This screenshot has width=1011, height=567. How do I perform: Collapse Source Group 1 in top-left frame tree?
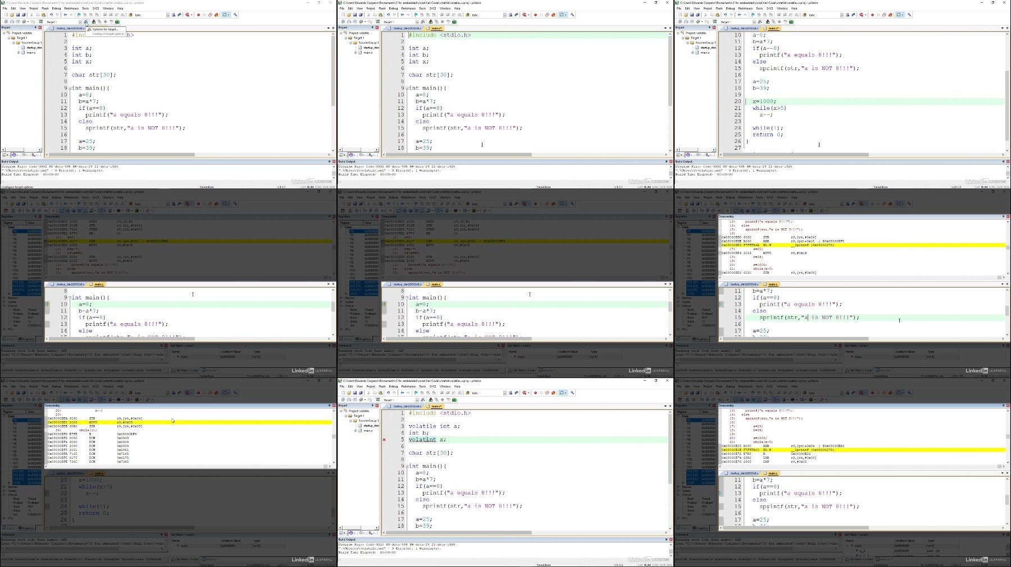pyautogui.click(x=13, y=43)
